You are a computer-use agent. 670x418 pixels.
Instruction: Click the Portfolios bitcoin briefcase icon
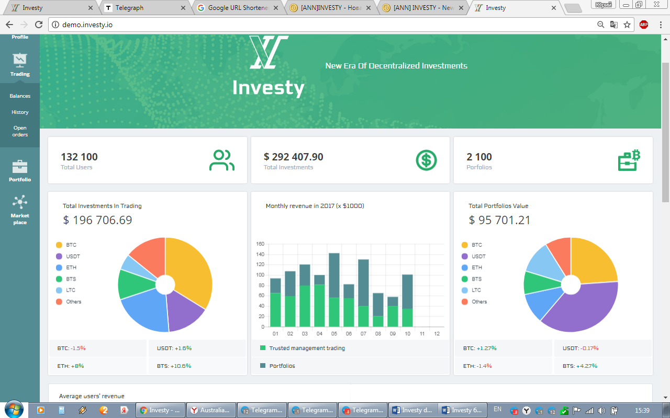click(x=629, y=160)
